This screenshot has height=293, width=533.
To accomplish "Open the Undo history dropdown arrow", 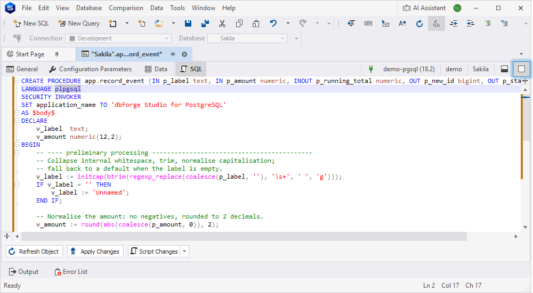I will pyautogui.click(x=288, y=23).
